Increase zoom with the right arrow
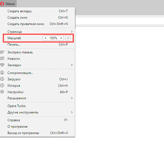 click(61, 38)
